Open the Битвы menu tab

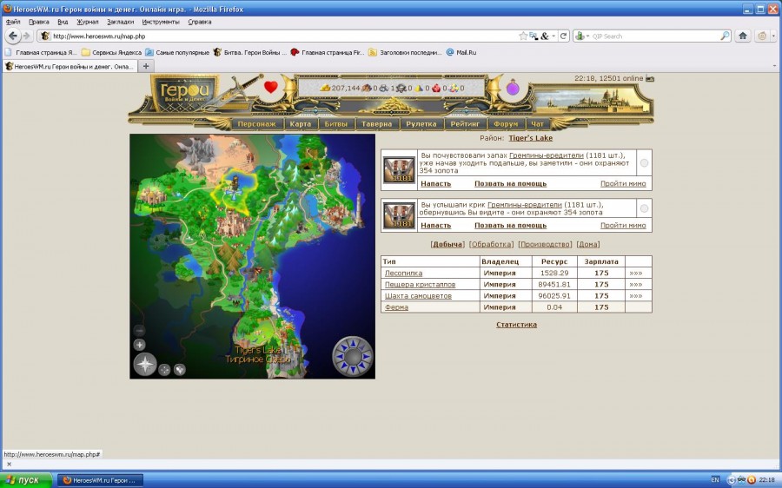pyautogui.click(x=335, y=124)
